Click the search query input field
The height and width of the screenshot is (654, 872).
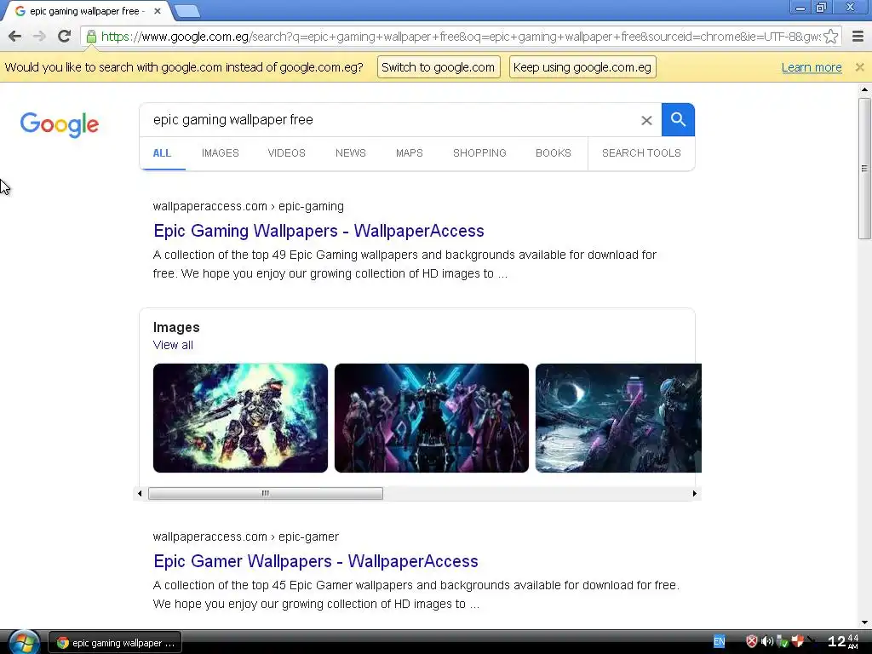pos(389,119)
